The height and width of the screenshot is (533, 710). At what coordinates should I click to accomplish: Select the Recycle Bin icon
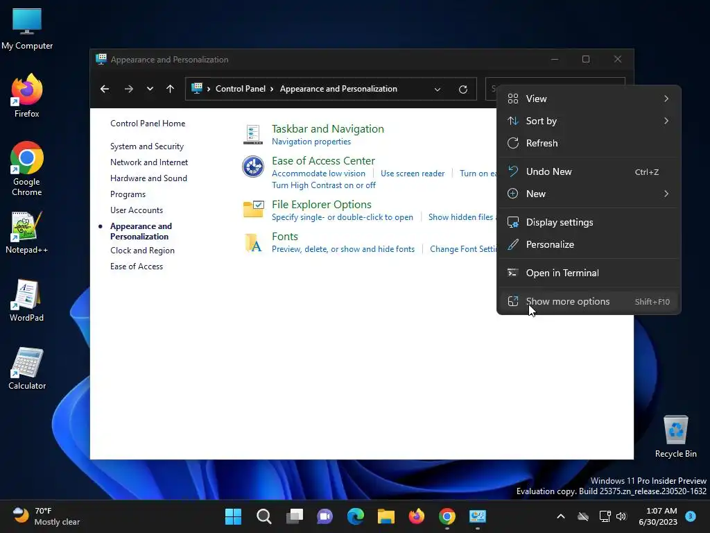[x=675, y=436]
